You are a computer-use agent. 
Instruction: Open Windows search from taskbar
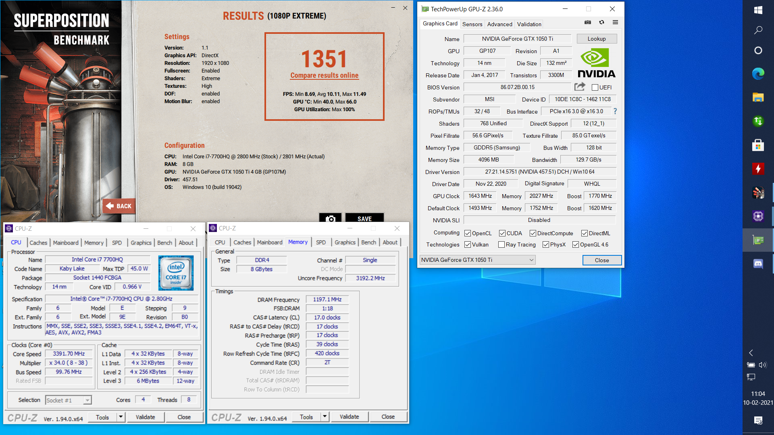pos(758,30)
